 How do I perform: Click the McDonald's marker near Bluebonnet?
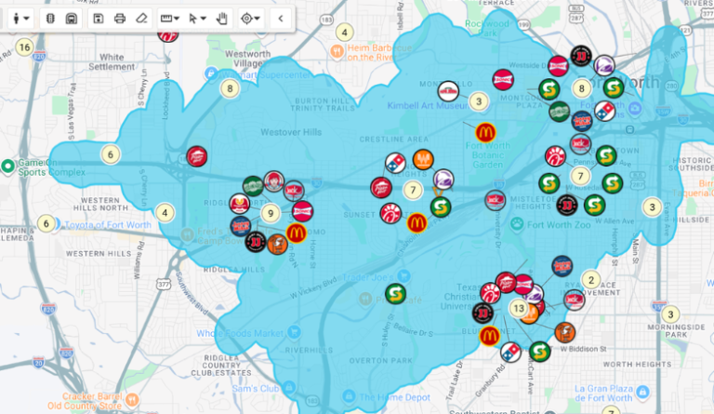(x=490, y=336)
